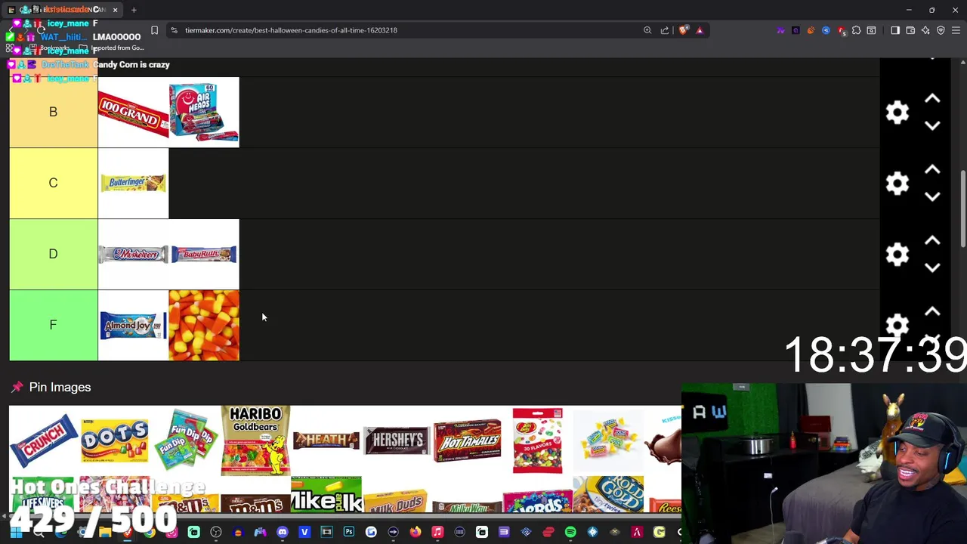Open the Leo AI sparkle icon
Image resolution: width=967 pixels, height=544 pixels.
(x=925, y=30)
